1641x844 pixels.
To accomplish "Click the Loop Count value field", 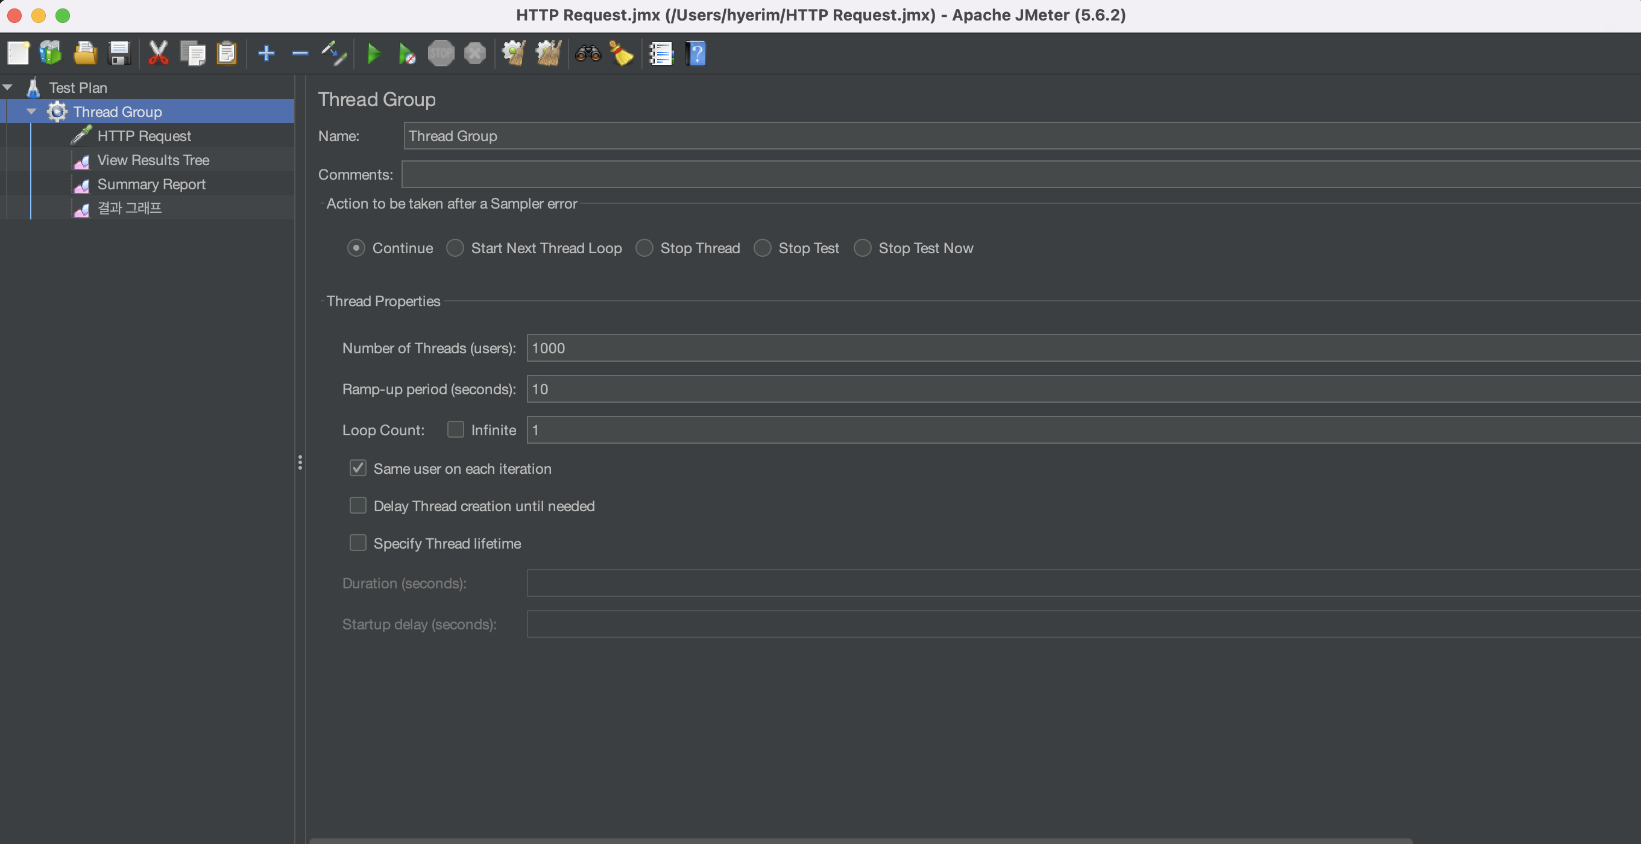I will [x=1083, y=429].
